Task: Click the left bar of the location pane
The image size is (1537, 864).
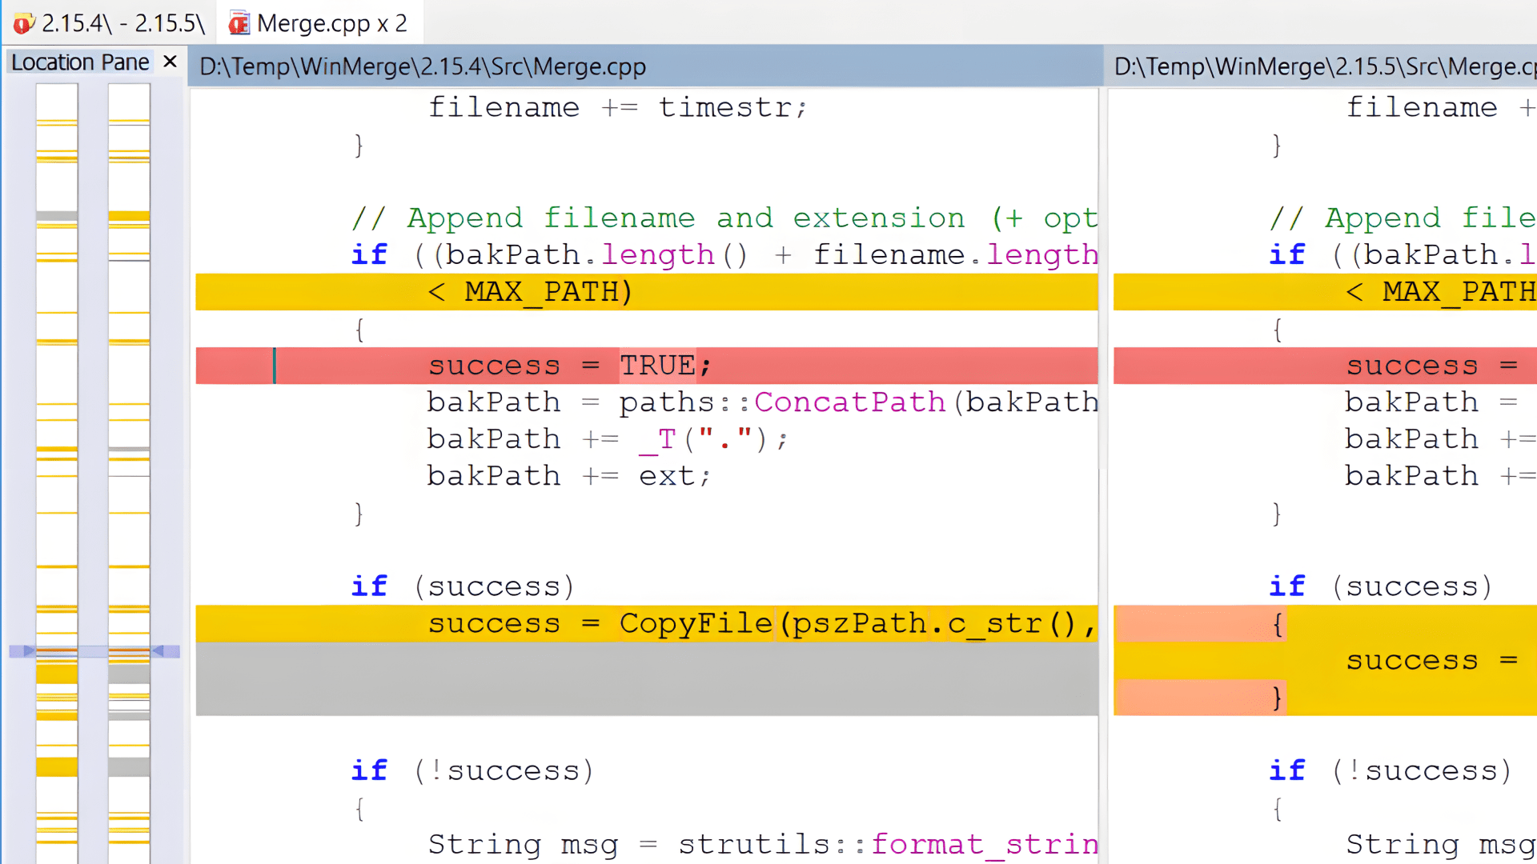Action: click(x=57, y=472)
